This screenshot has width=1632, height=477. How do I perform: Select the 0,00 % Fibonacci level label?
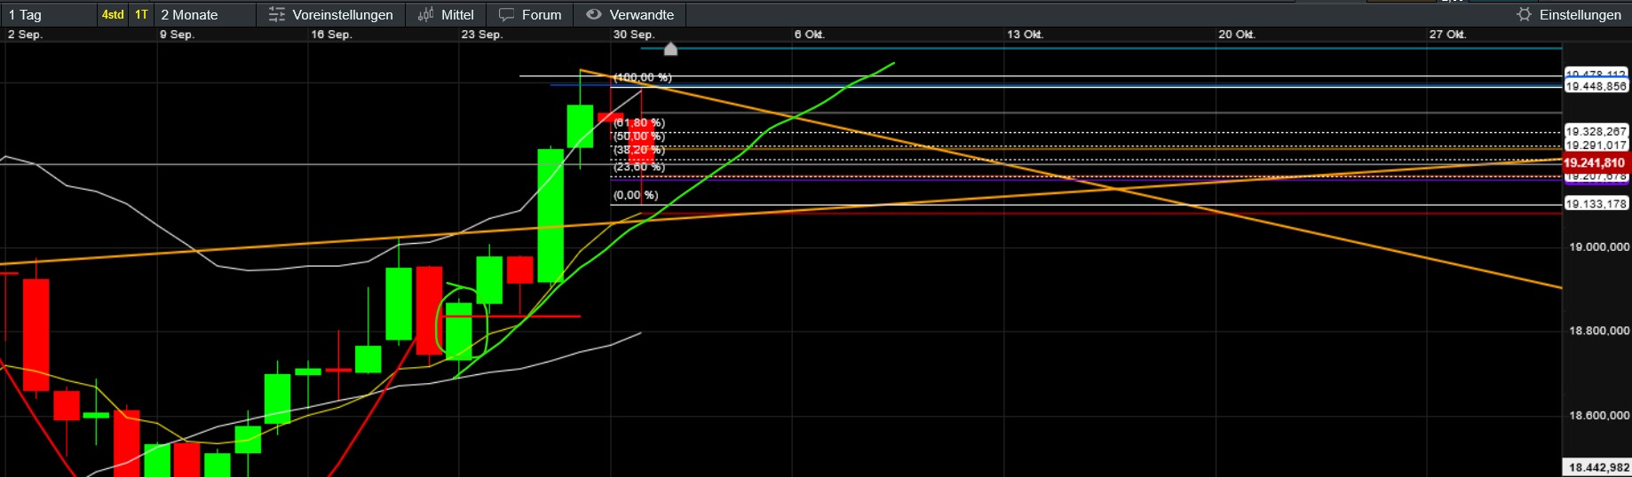coord(636,195)
